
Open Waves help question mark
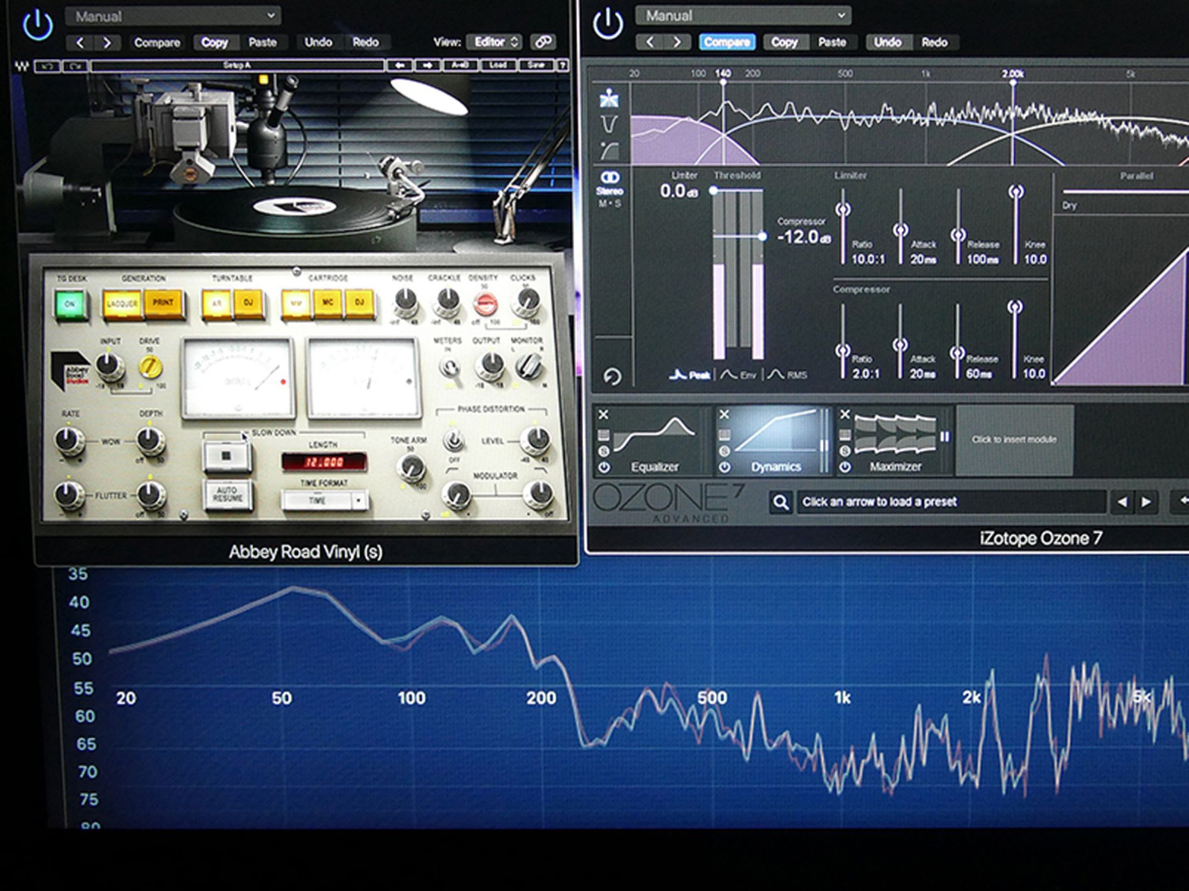562,65
